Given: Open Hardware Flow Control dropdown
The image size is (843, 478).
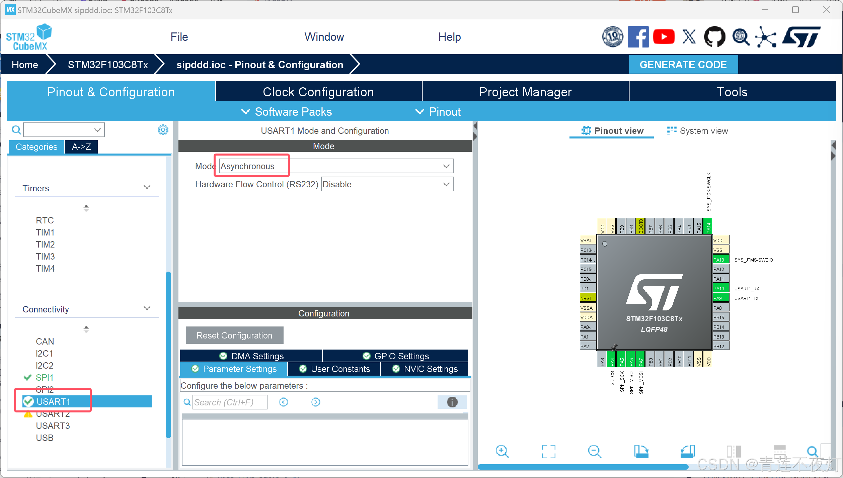Looking at the screenshot, I should click(x=387, y=184).
